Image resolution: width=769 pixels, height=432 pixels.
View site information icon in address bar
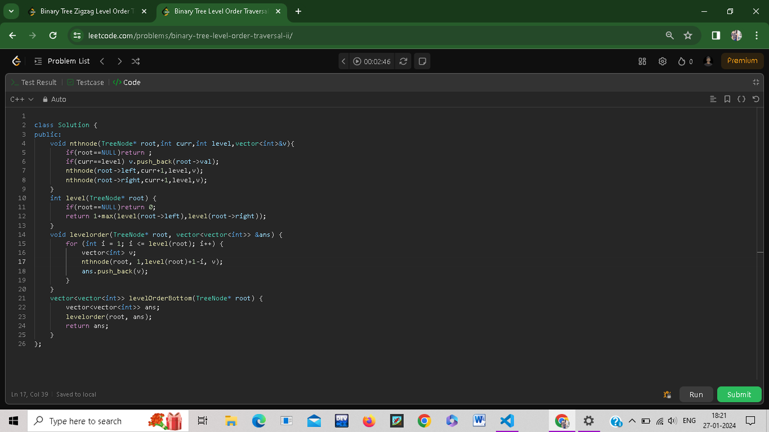coord(77,36)
